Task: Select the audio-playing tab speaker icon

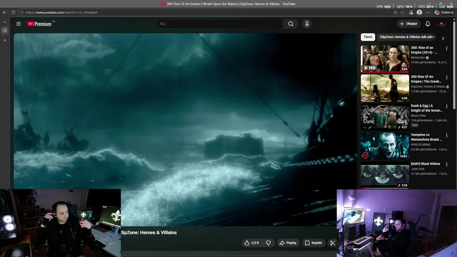Action: (x=5, y=31)
